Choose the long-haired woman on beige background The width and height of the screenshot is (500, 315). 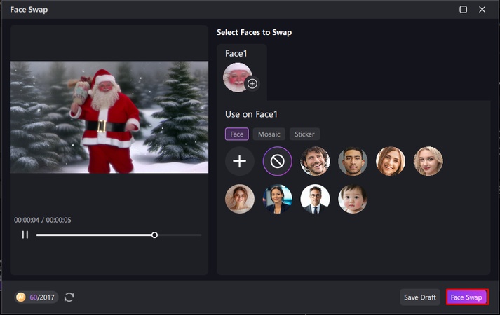[x=240, y=199]
